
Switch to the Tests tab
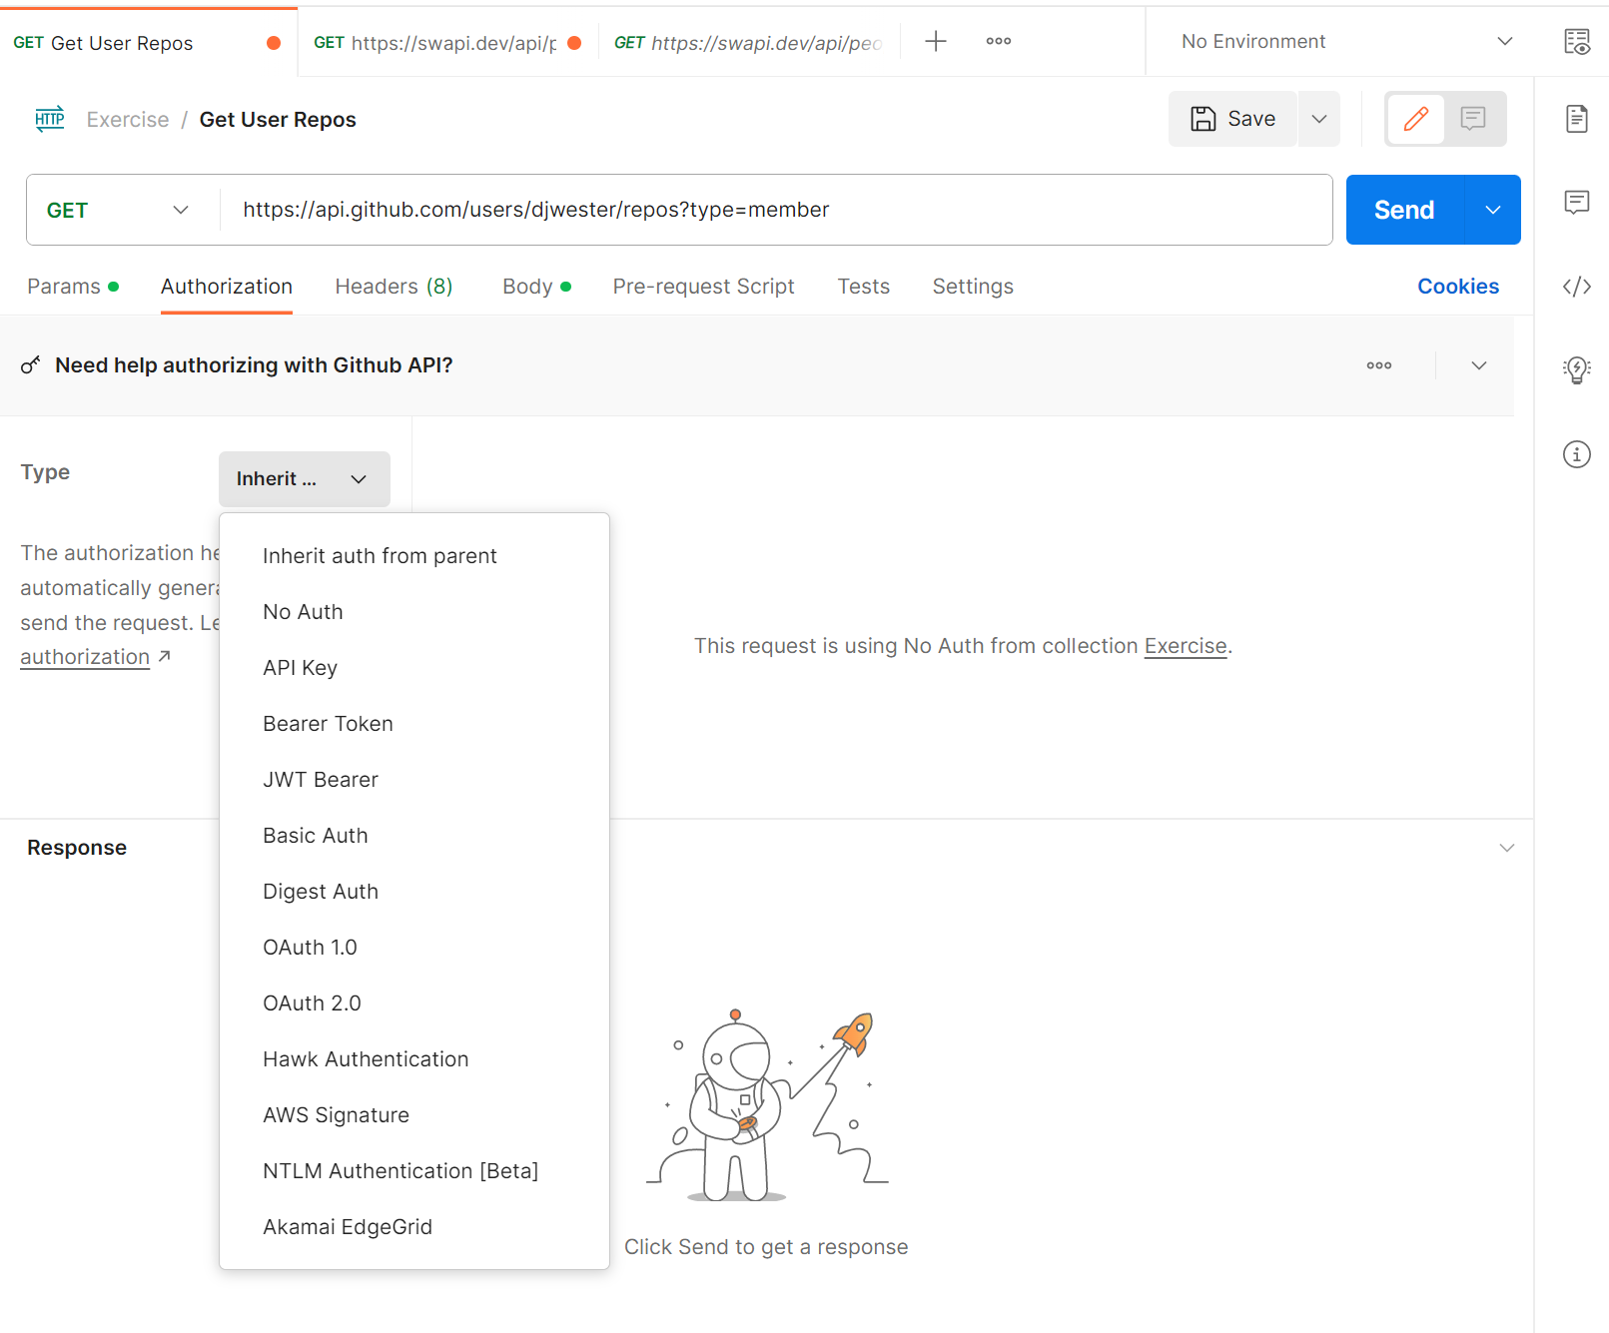click(863, 287)
